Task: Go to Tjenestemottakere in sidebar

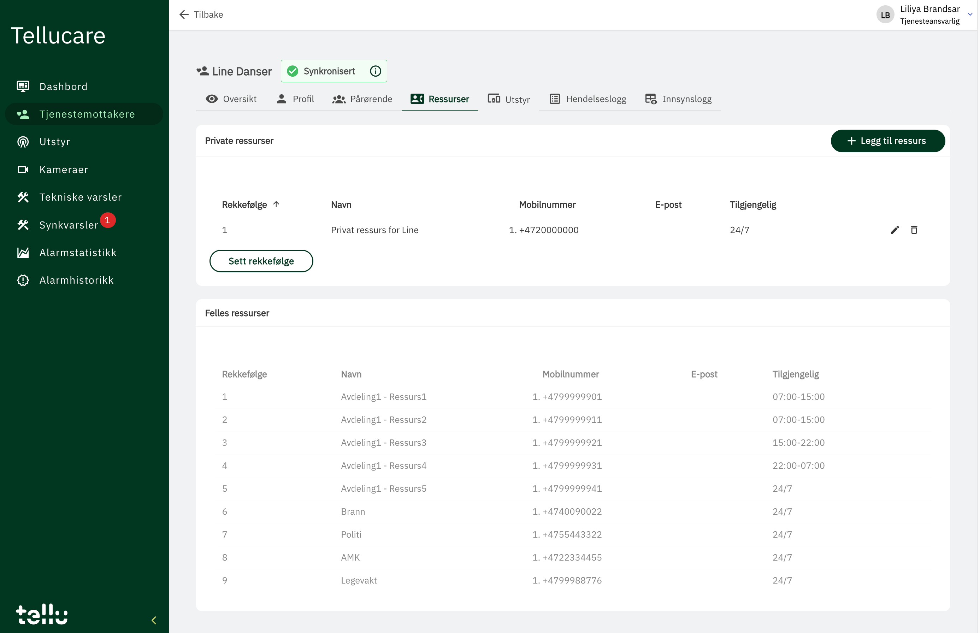Action: tap(84, 114)
